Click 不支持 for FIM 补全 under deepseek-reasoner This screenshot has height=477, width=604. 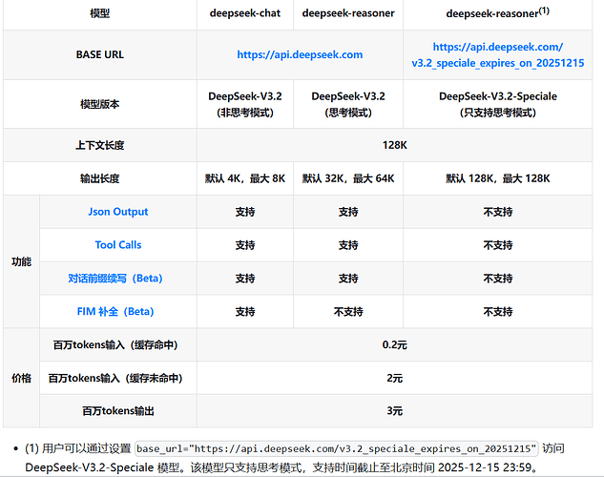[348, 311]
